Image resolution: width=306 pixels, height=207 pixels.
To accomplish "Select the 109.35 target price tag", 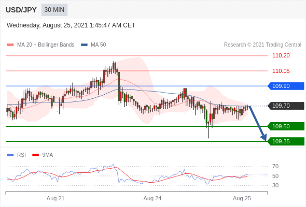I will click(x=286, y=141).
